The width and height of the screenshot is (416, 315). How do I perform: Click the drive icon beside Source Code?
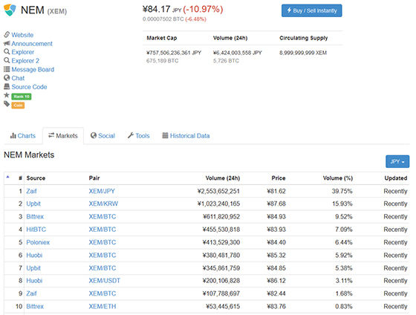click(x=7, y=86)
